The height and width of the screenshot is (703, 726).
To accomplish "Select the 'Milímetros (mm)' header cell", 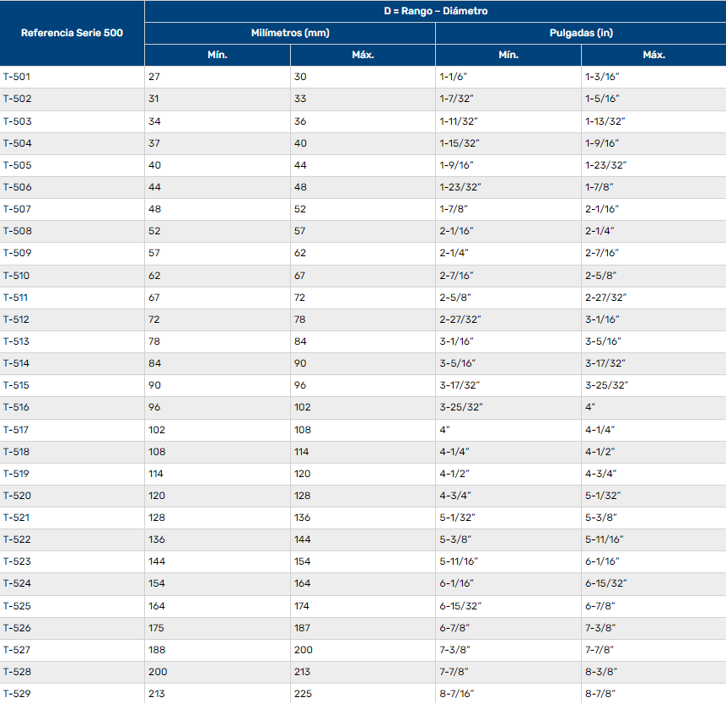I will [x=290, y=34].
